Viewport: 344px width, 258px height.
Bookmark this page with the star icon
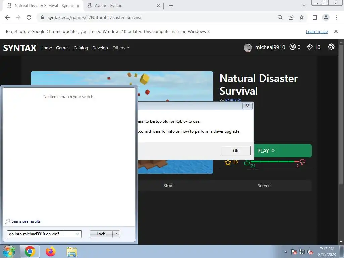pos(302,17)
